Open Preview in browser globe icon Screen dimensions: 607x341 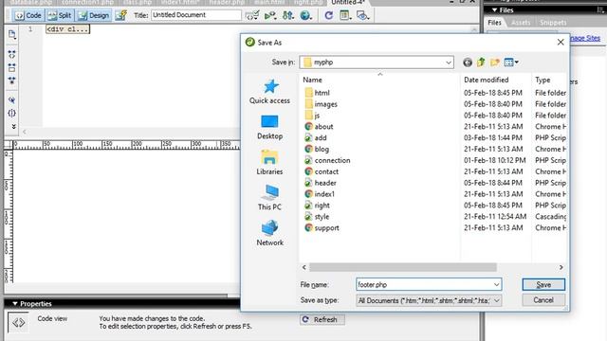point(305,15)
